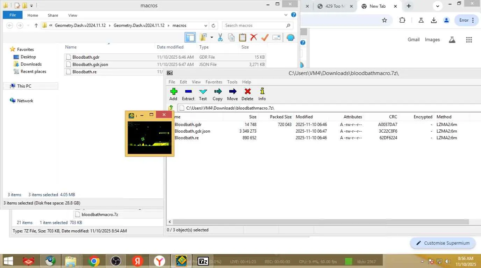Click the red X Delete icon in Explorer
This screenshot has width=481, height=268.
click(253, 37)
